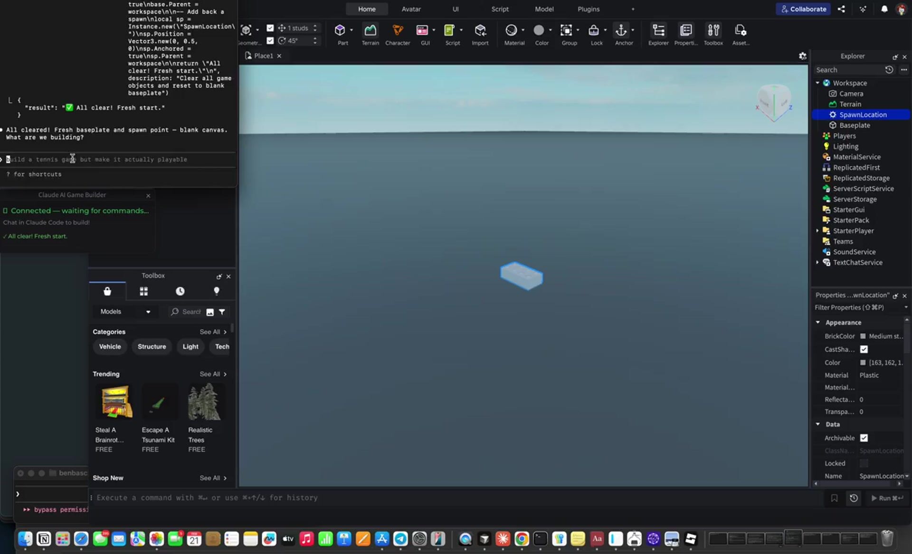
Task: Uncheck the Archivable property checkbox
Action: click(x=864, y=438)
